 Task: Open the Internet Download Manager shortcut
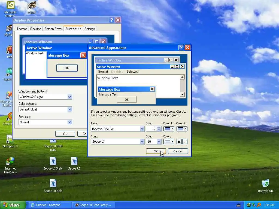point(10,165)
